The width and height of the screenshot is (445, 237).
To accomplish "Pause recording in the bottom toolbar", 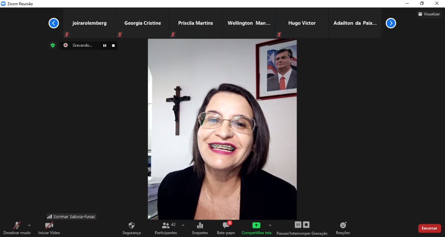I will (x=298, y=224).
